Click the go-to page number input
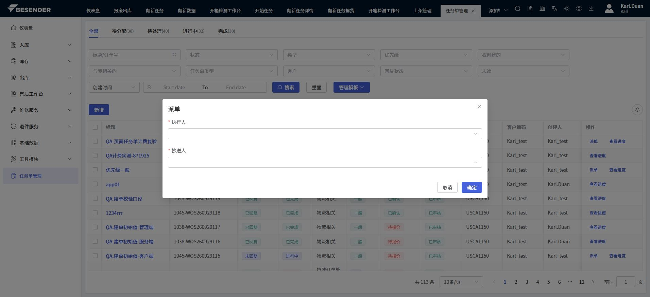 coord(626,282)
